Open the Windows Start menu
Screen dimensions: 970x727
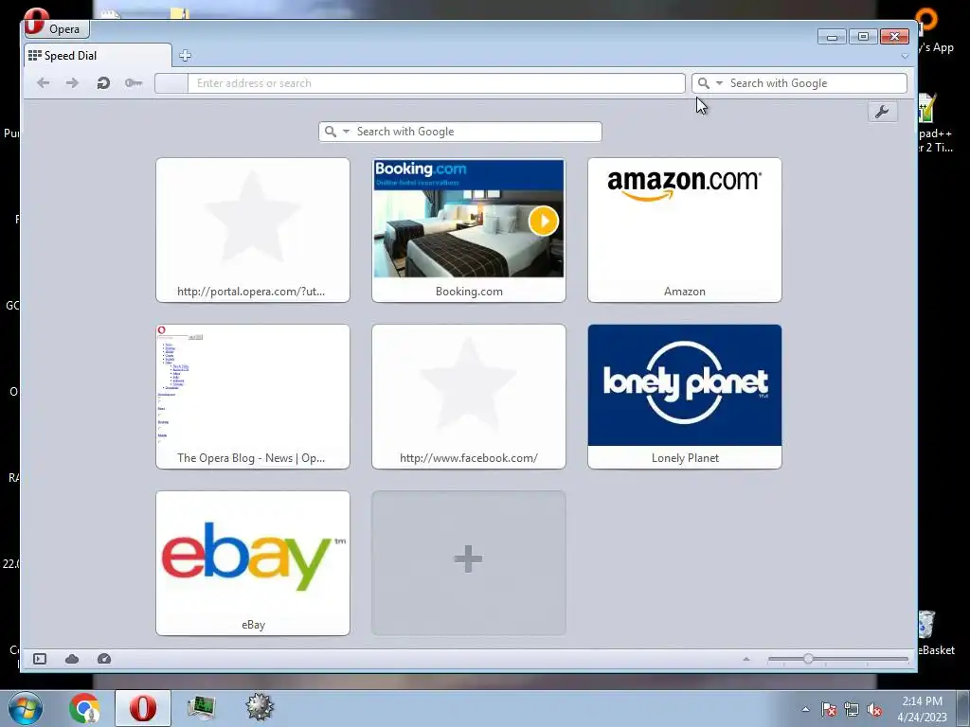pos(26,708)
